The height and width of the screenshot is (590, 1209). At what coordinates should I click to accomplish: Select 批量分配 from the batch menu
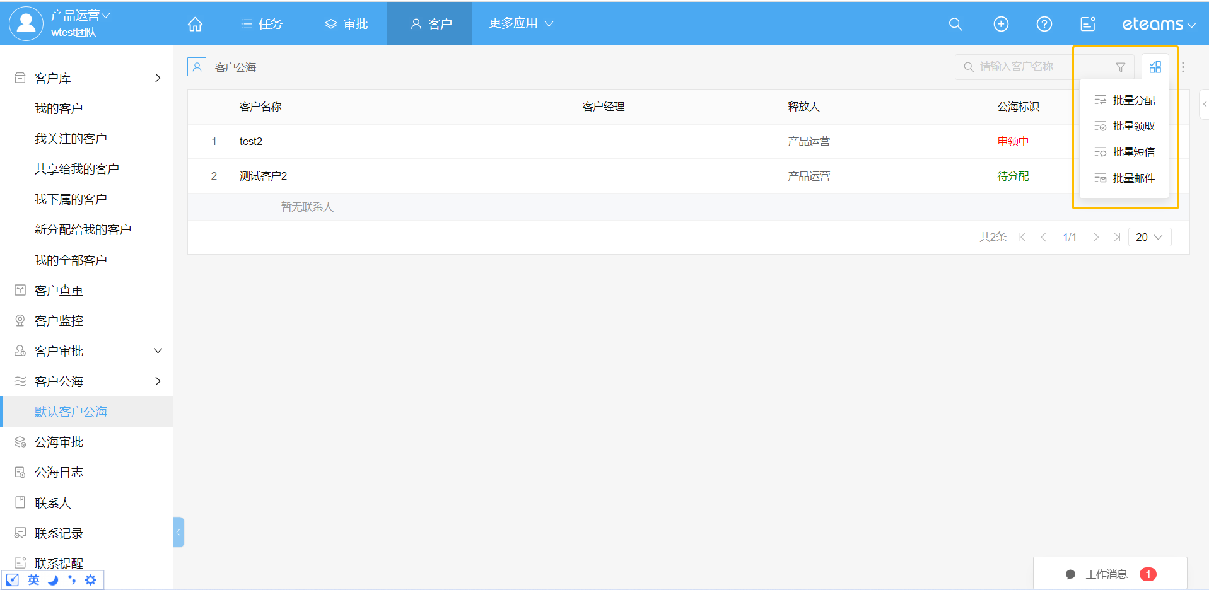click(x=1133, y=100)
